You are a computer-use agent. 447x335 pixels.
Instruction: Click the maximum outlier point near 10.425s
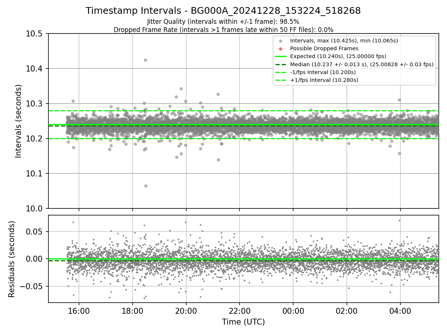tap(145, 60)
